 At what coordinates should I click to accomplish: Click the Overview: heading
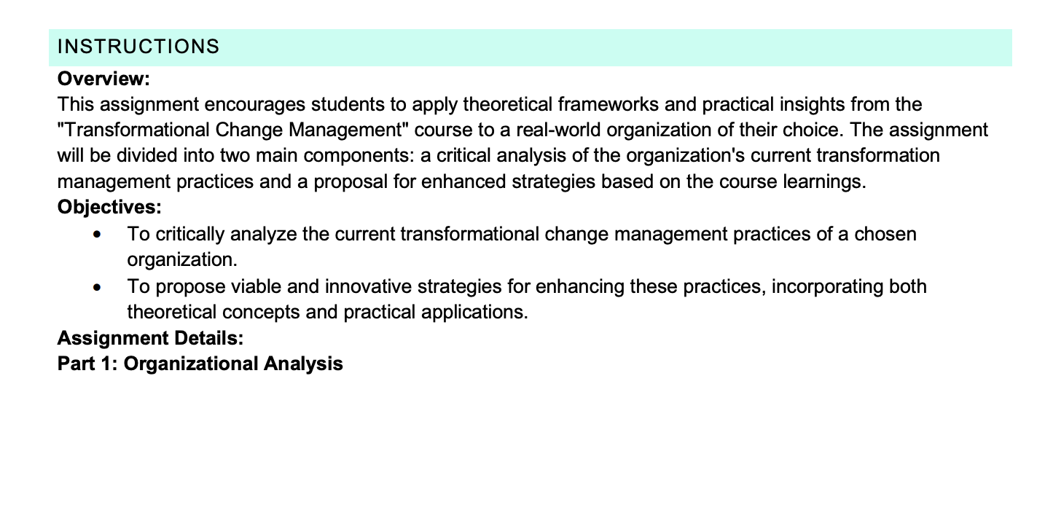click(103, 78)
